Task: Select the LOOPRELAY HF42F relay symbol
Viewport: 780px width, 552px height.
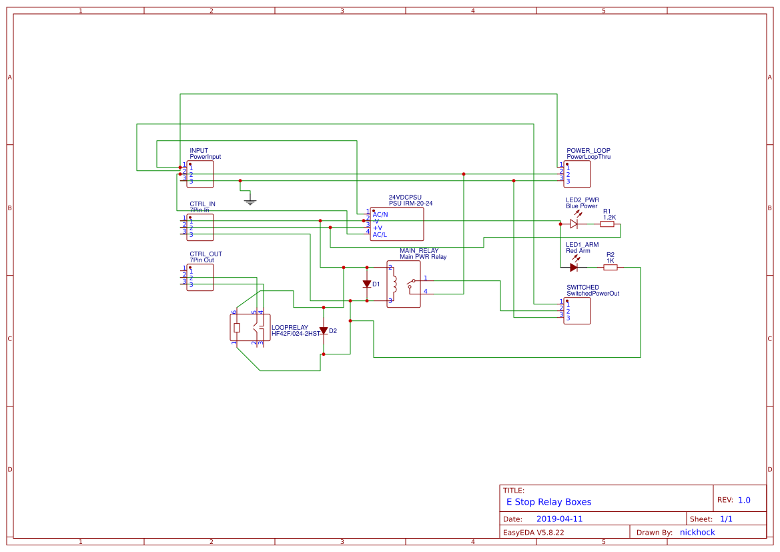Action: tap(250, 327)
